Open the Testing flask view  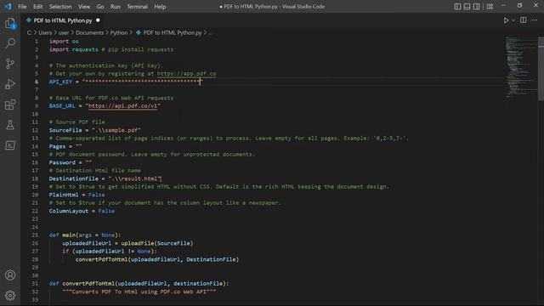point(10,125)
